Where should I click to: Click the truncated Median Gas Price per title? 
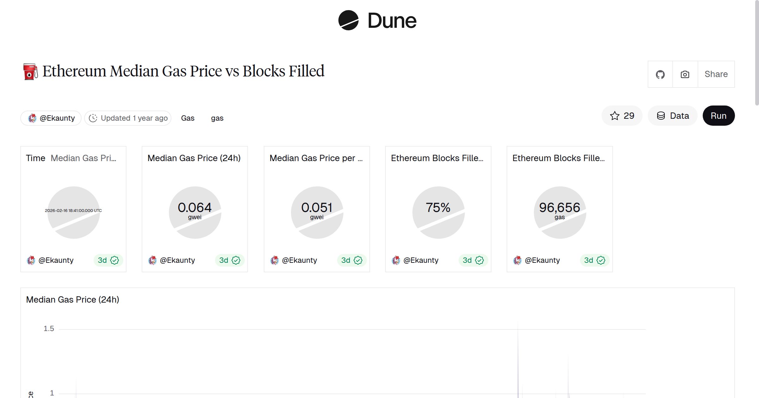click(x=316, y=158)
